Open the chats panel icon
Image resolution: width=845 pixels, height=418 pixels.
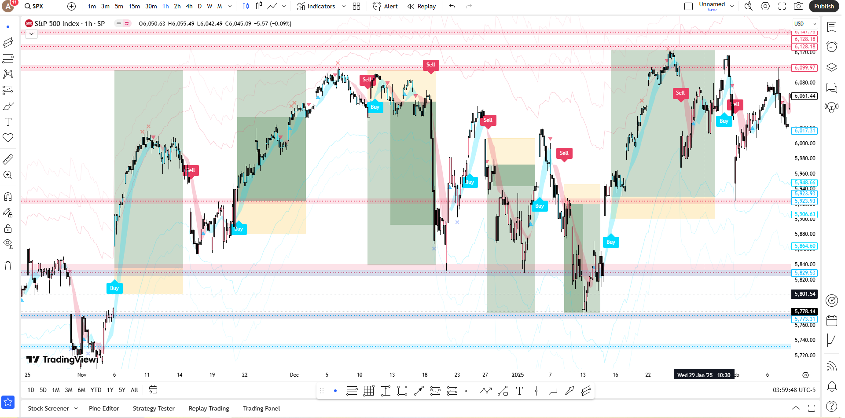[831, 88]
